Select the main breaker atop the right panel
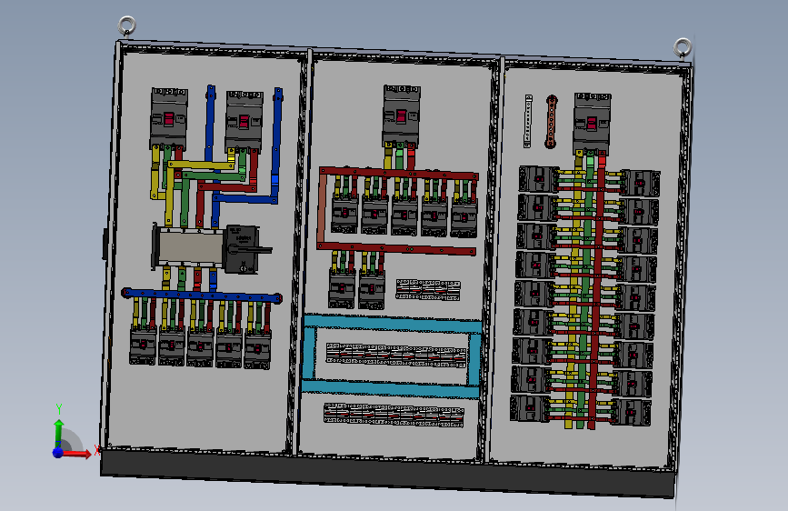The height and width of the screenshot is (511, 788). 592,124
